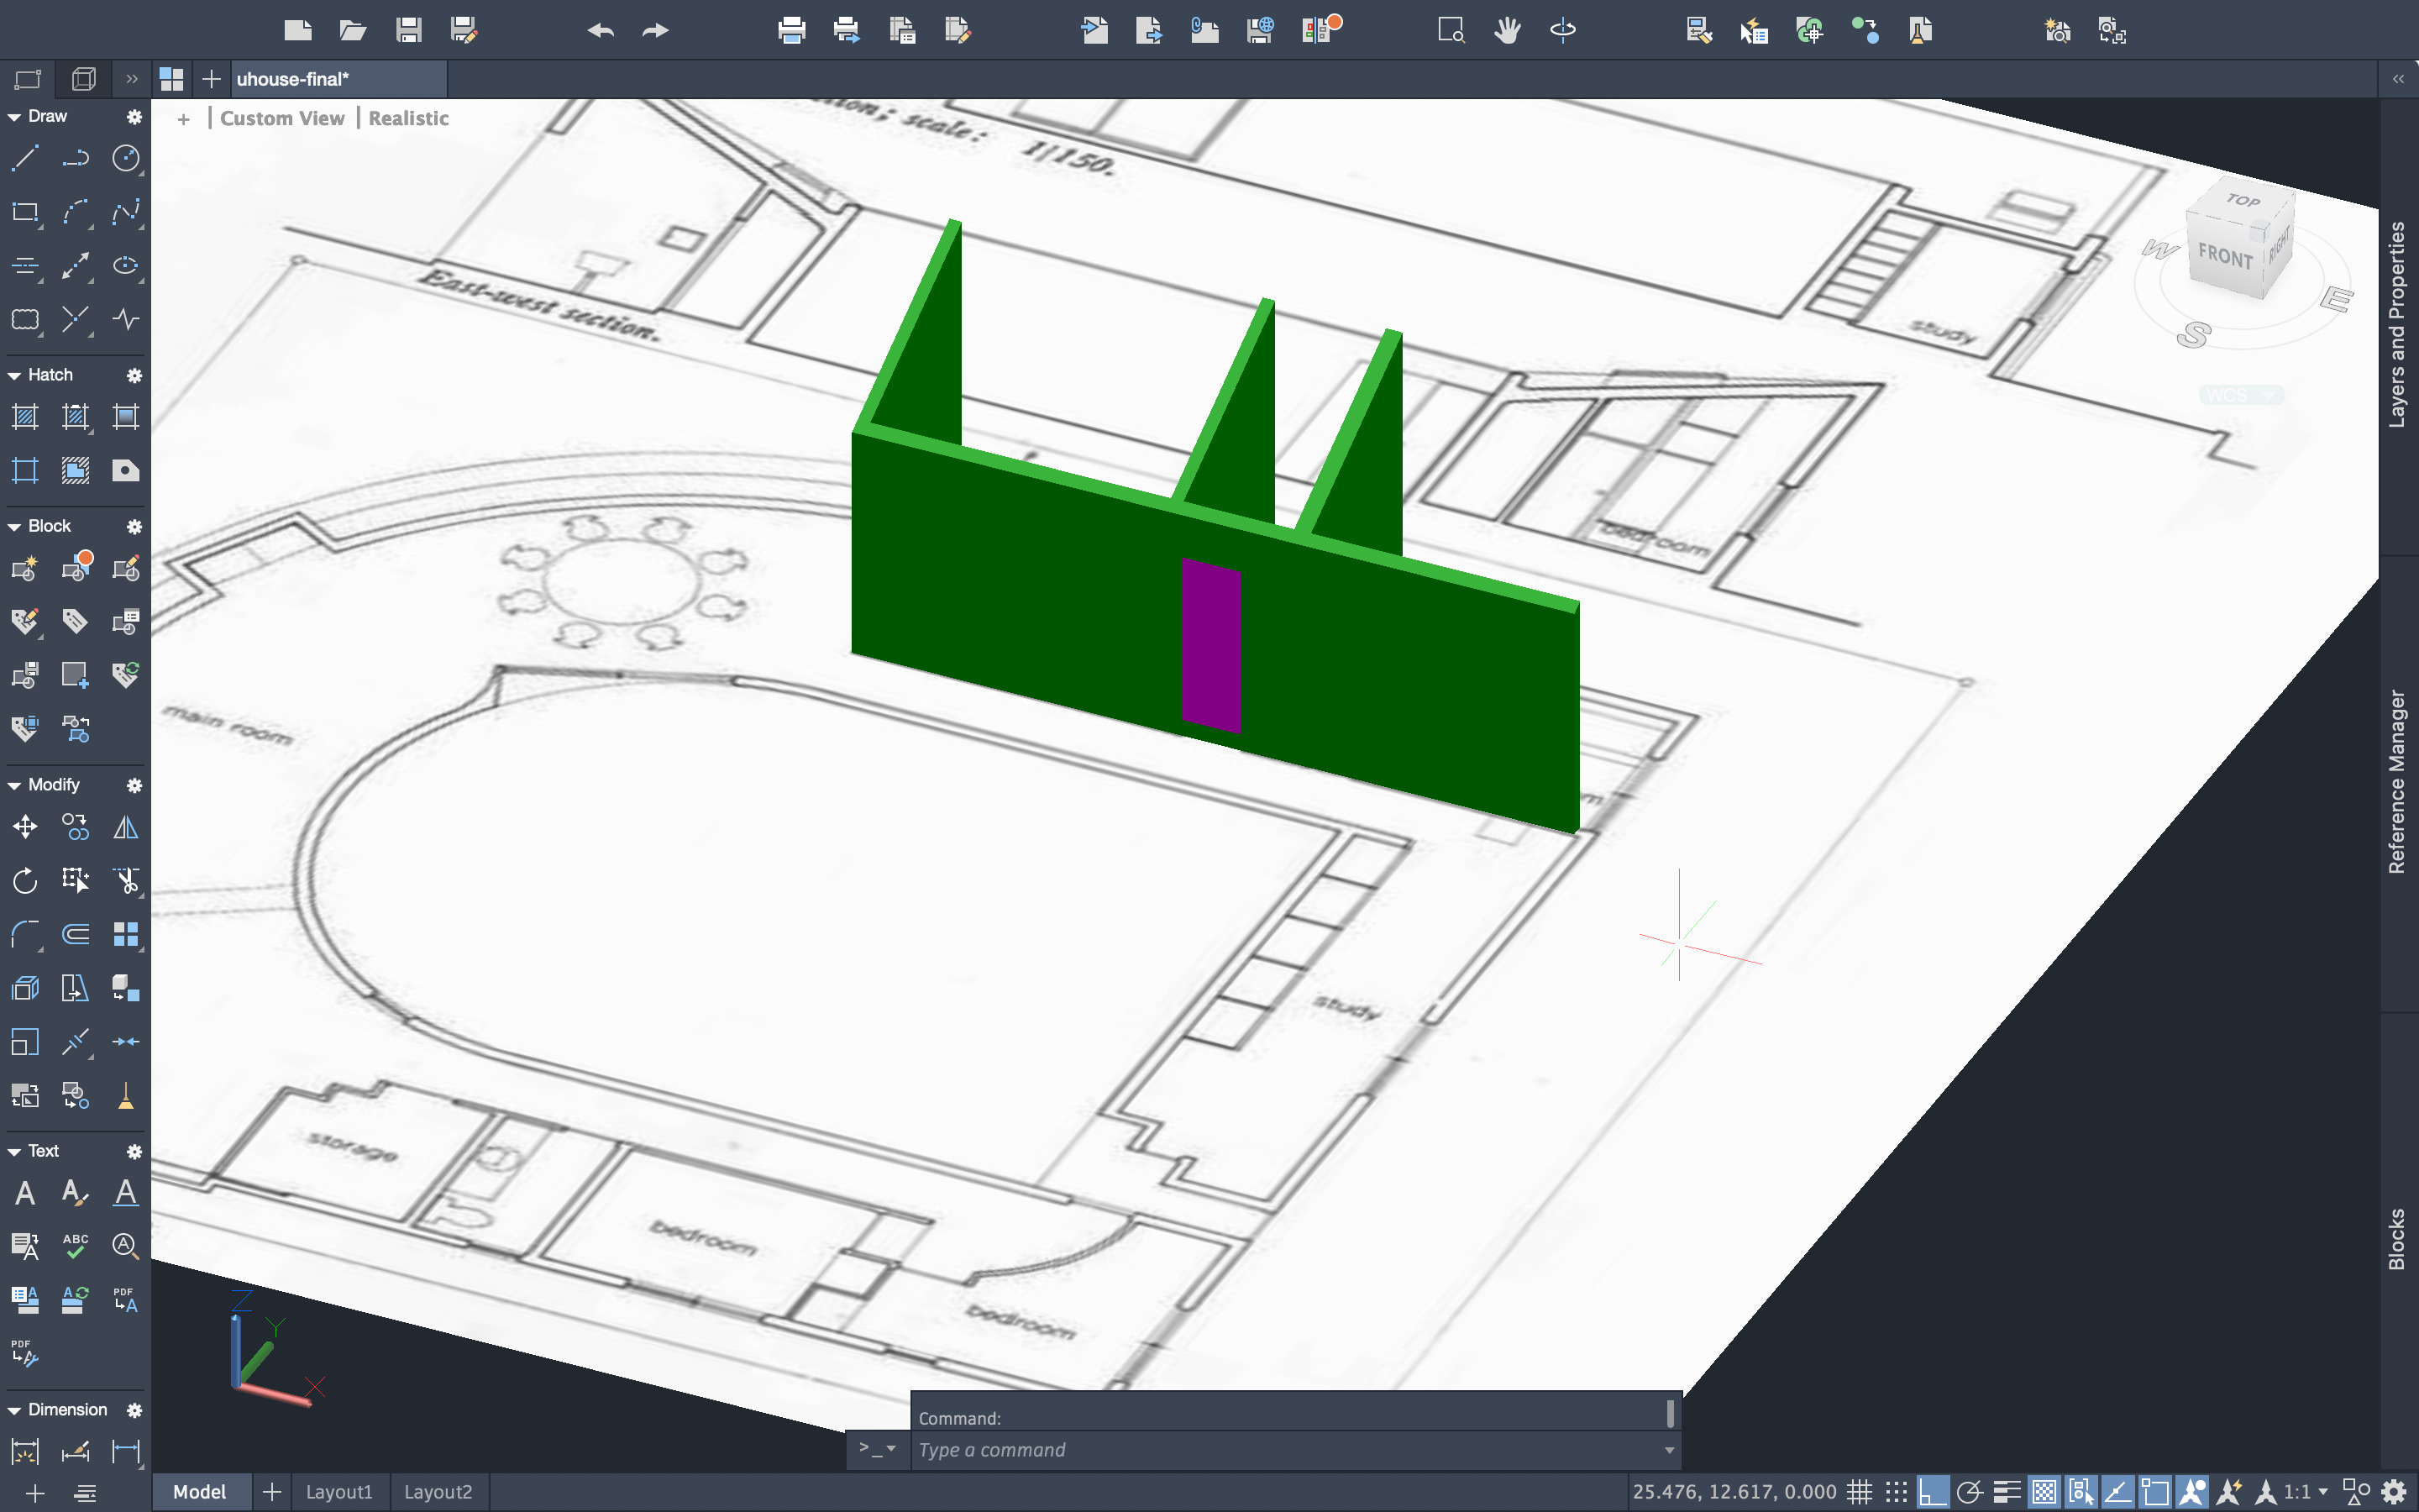Expand the Block panel section
The height and width of the screenshot is (1512, 2419).
(14, 526)
